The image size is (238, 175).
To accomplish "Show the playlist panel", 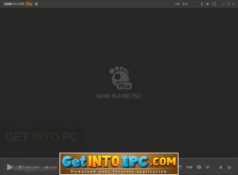I will tap(229, 167).
